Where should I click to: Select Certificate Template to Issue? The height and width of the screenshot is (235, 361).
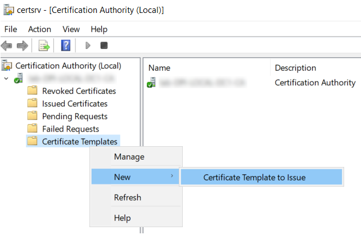coord(261,177)
